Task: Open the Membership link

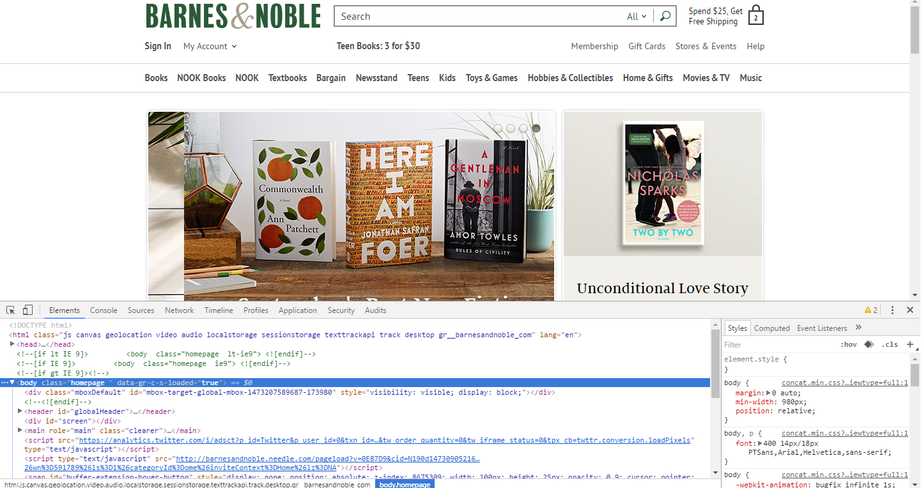Action: 594,46
